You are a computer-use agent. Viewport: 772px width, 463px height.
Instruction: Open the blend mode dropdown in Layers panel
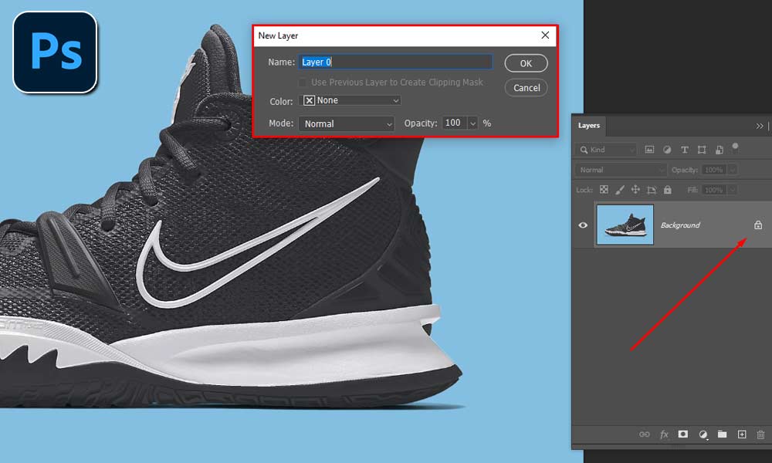(x=621, y=170)
